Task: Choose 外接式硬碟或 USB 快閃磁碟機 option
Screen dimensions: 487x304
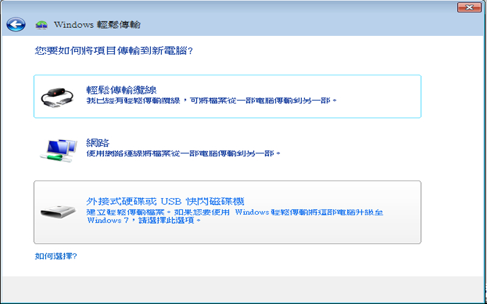Action: [227, 212]
